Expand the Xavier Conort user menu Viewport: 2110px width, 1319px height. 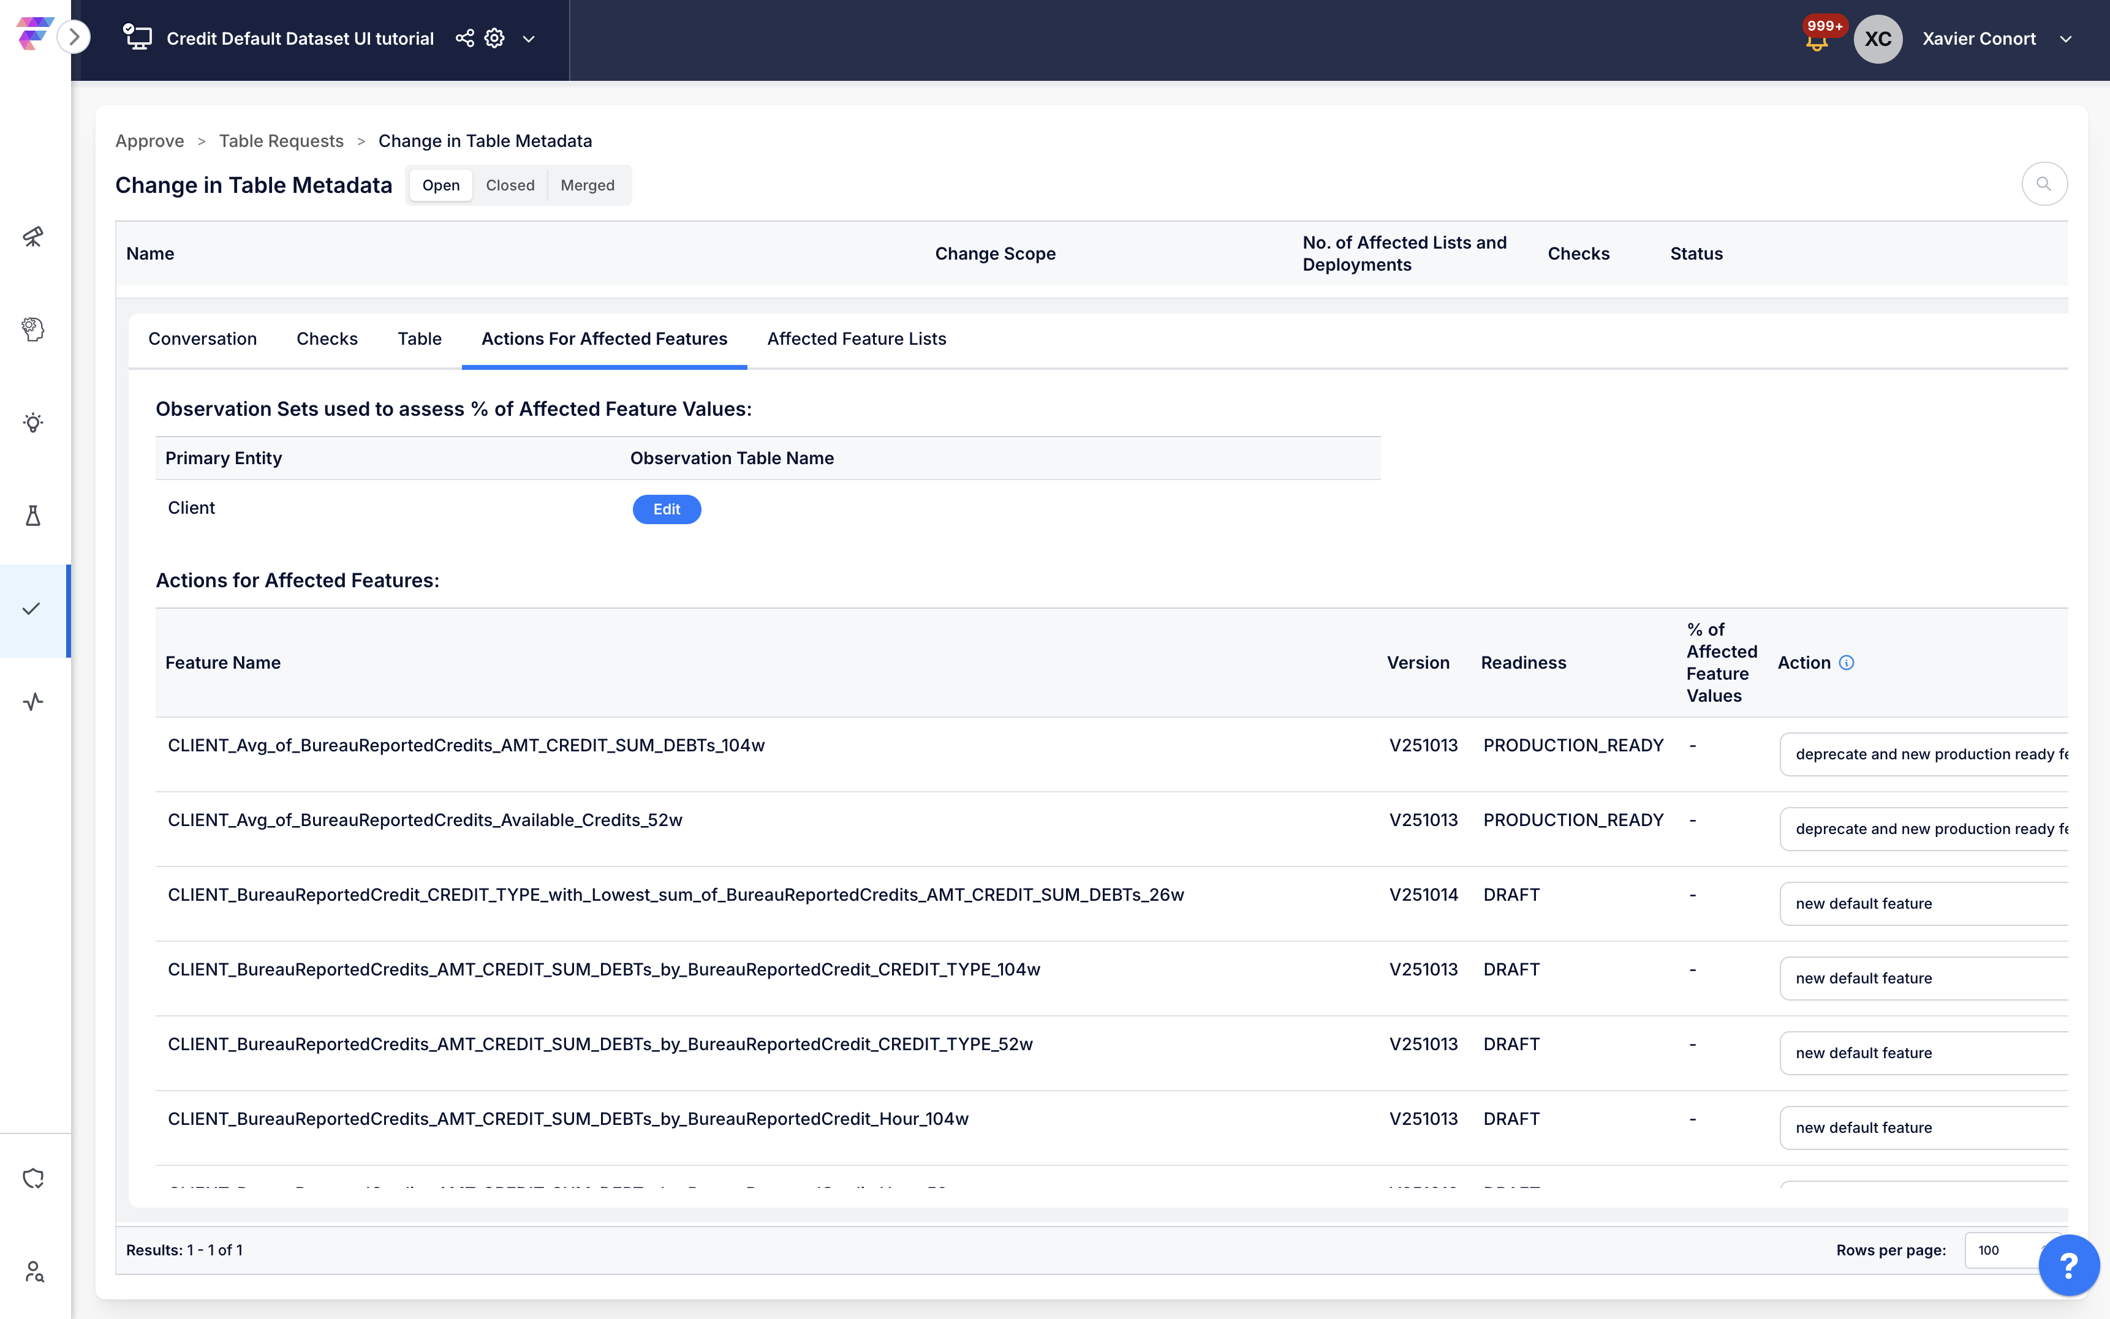(x=2065, y=39)
